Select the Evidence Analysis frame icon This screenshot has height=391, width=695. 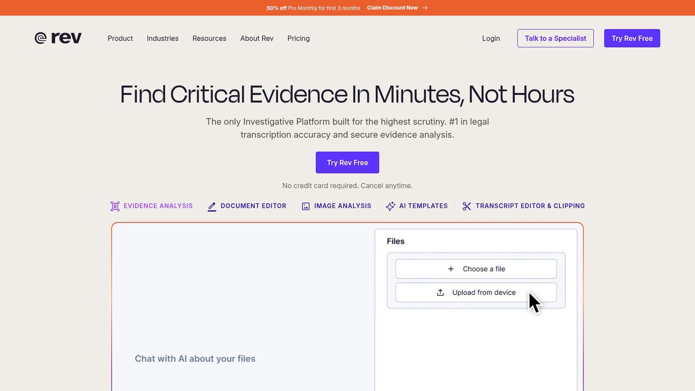(x=115, y=206)
